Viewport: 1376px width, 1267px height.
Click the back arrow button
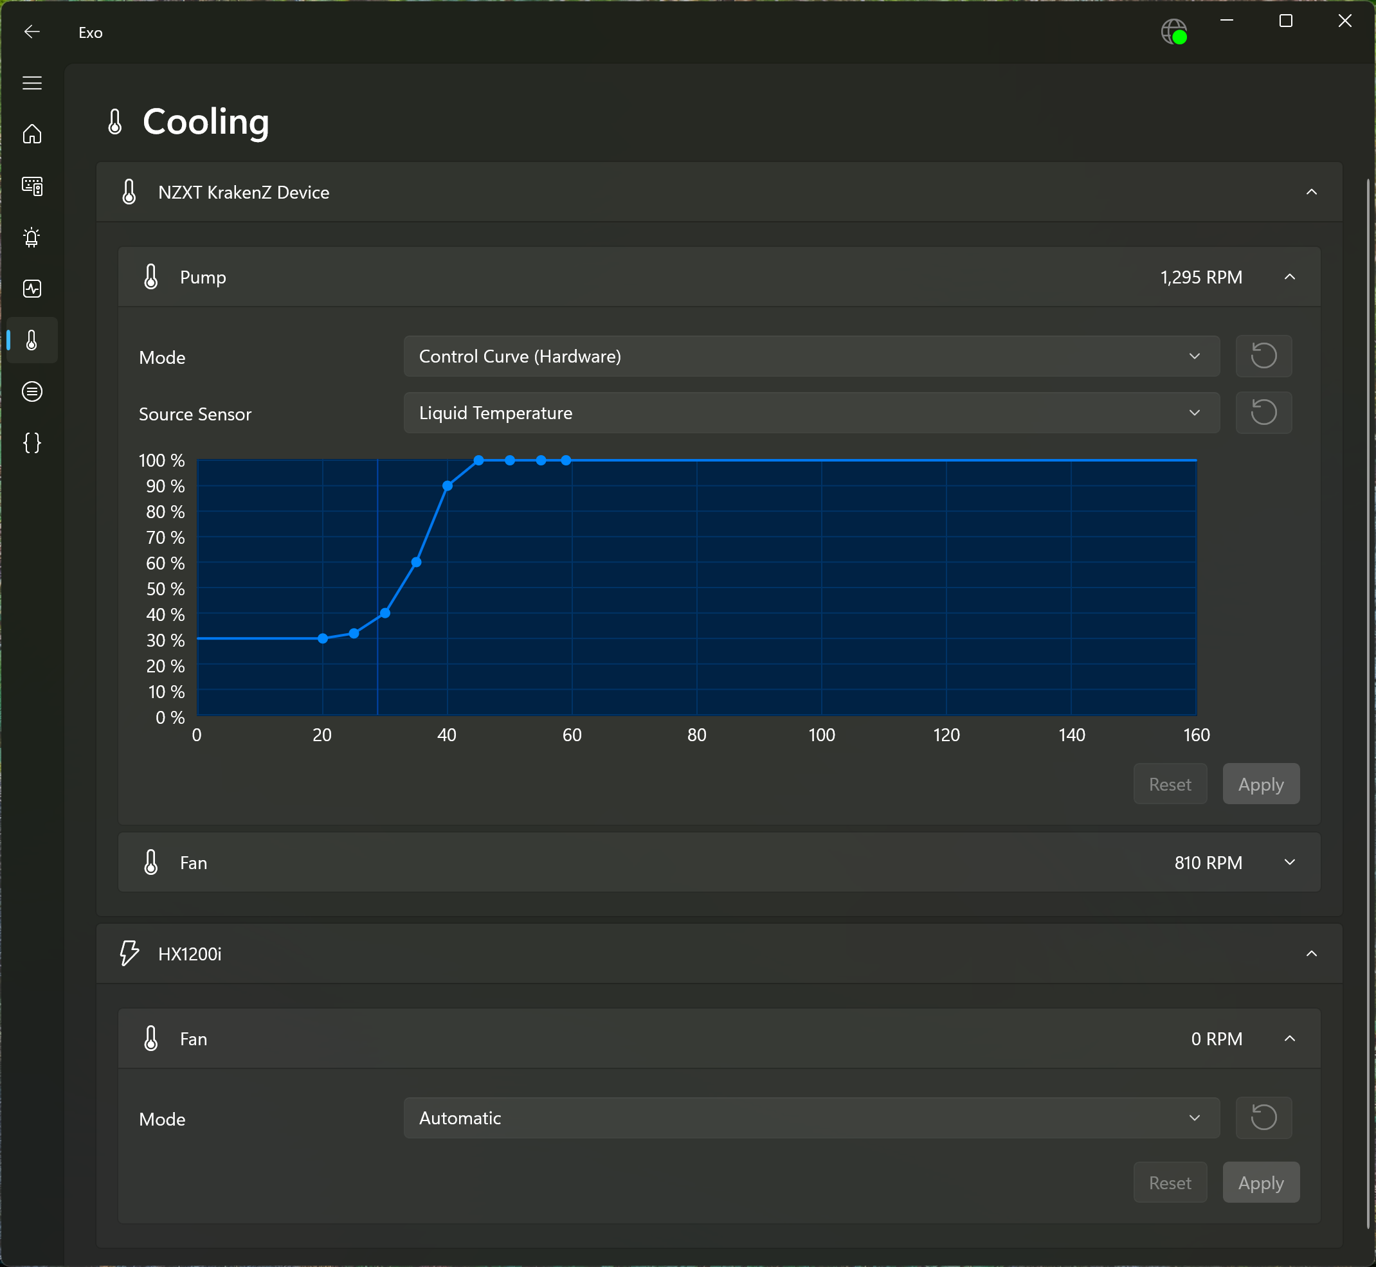32,31
